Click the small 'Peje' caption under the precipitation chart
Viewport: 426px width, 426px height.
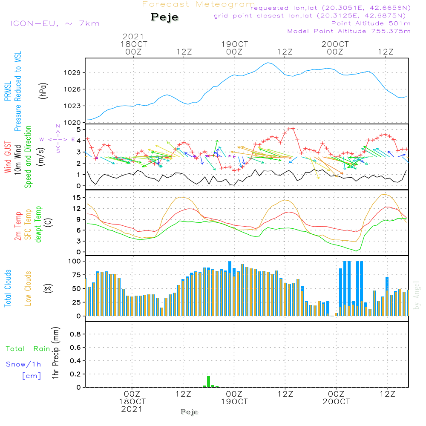click(x=190, y=412)
